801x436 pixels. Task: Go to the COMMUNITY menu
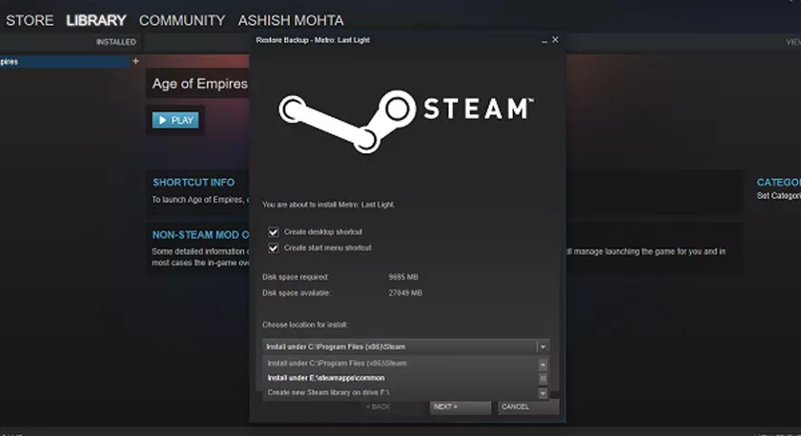click(182, 20)
